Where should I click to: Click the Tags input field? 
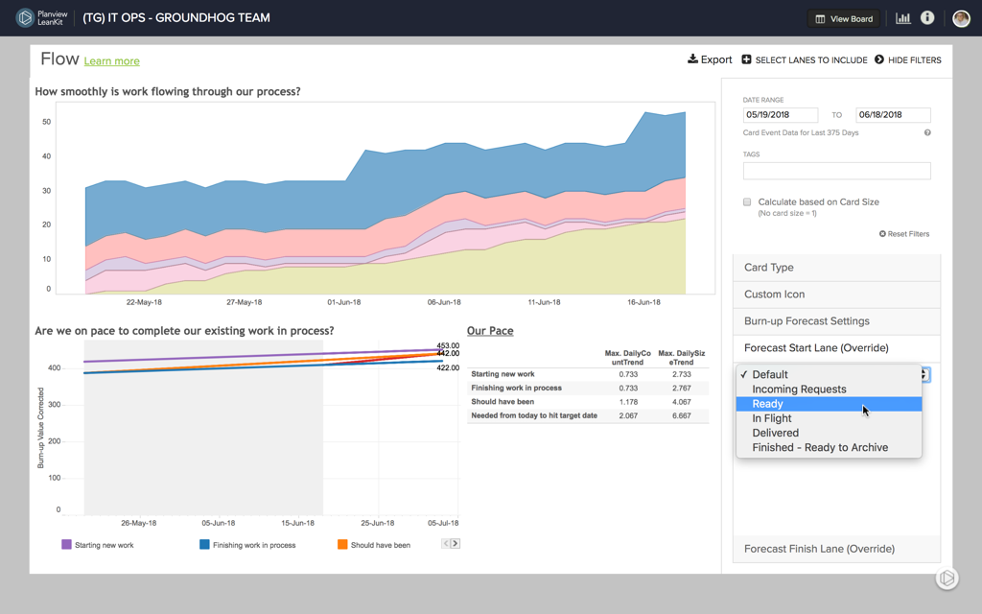(x=836, y=171)
